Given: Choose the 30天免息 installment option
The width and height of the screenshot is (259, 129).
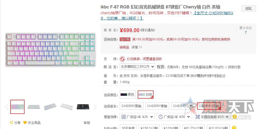Looking at the screenshot, I should (128, 128).
